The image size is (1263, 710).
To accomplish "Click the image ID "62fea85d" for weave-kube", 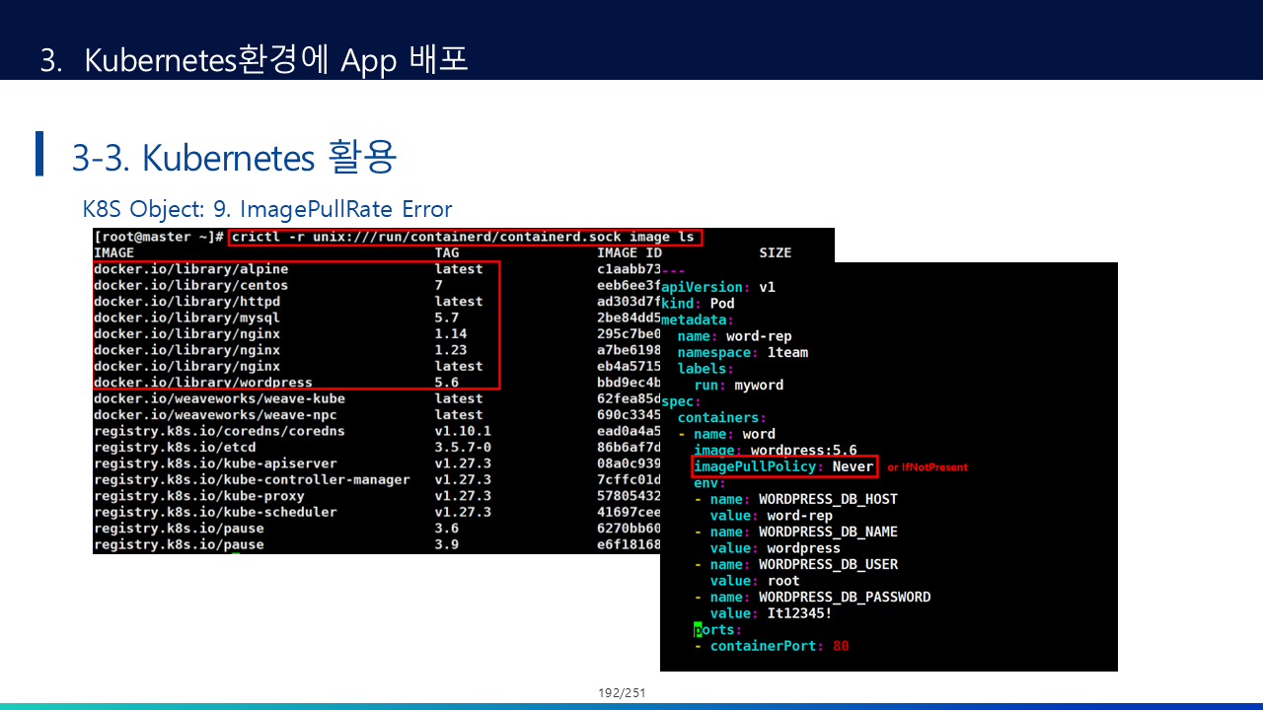I will (629, 398).
